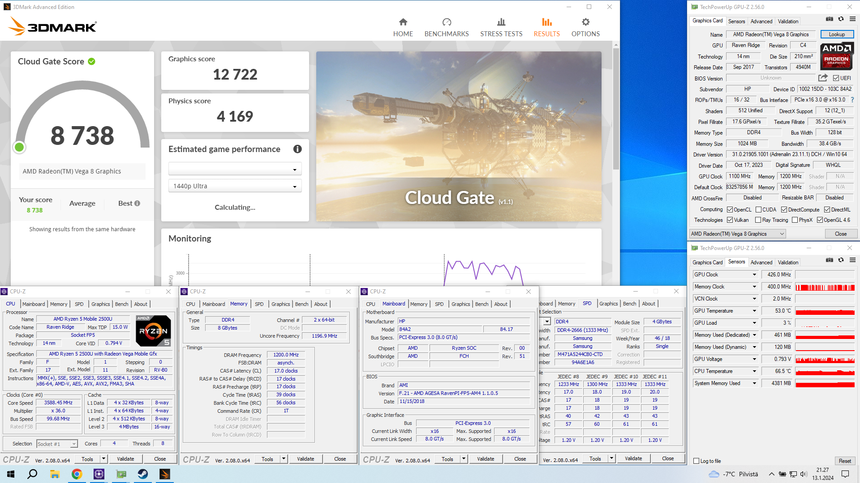Open the empty game selection dropdown
This screenshot has height=483, width=860.
(235, 169)
